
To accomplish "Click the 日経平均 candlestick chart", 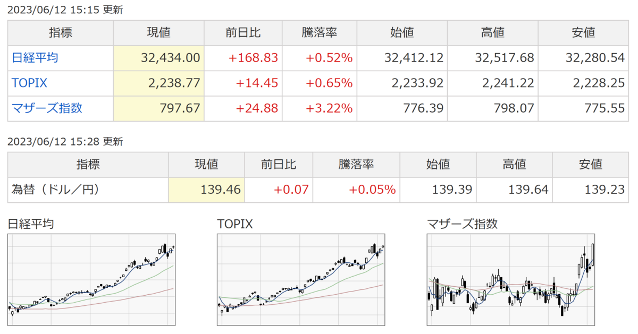I will tap(92, 279).
